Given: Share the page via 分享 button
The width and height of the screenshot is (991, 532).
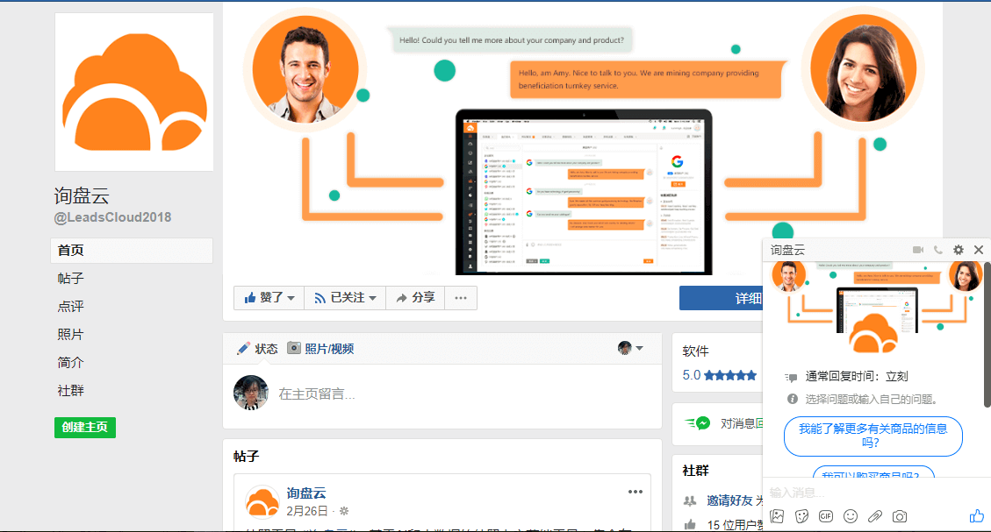Looking at the screenshot, I should [x=415, y=298].
